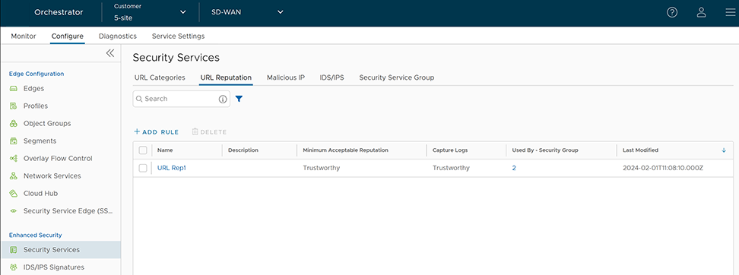739x275 pixels.
Task: Open Profiles in the sidebar
Action: pos(36,106)
